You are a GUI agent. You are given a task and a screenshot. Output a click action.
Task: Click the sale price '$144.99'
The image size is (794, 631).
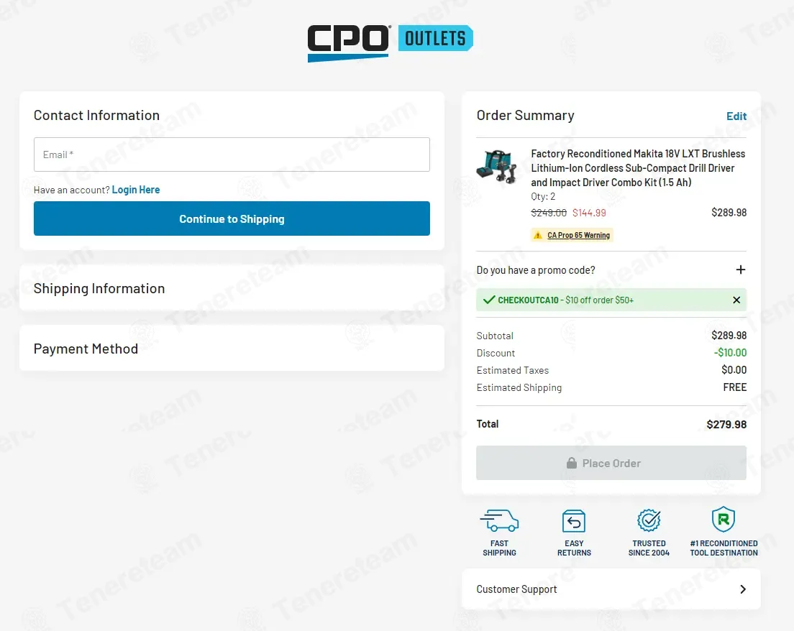coord(589,213)
